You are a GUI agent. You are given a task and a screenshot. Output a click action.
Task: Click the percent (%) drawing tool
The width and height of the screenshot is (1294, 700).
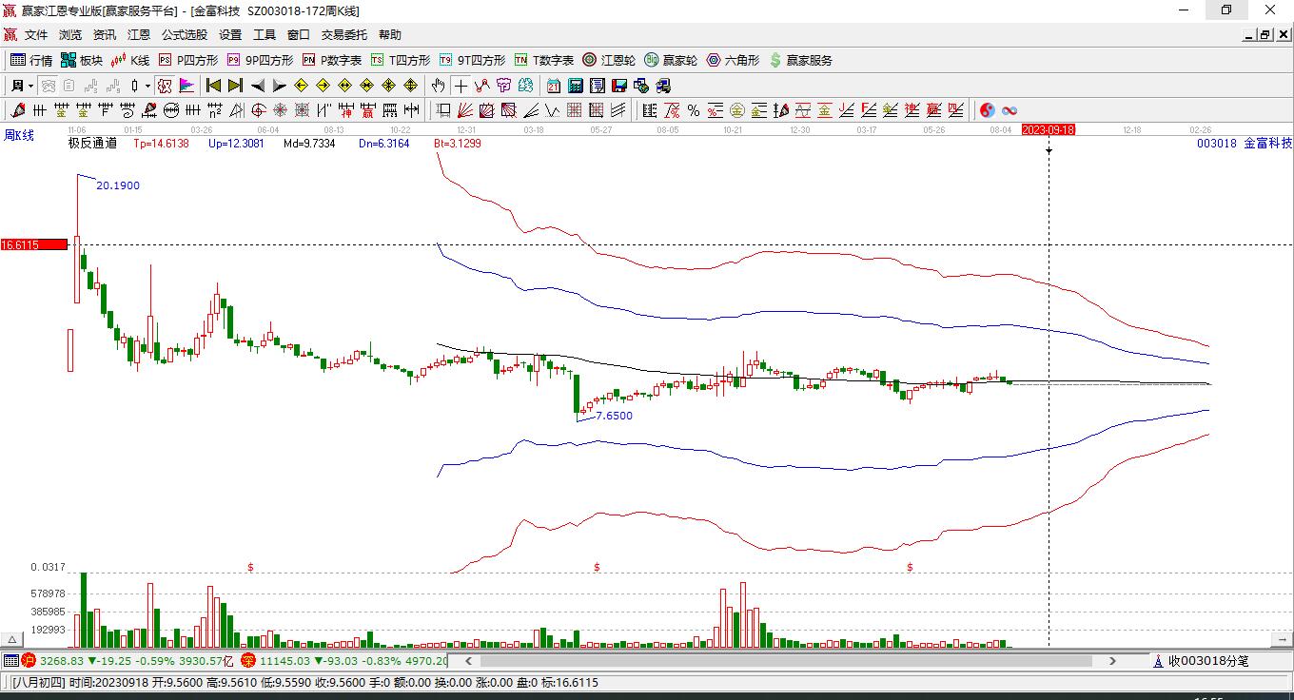pyautogui.click(x=694, y=110)
